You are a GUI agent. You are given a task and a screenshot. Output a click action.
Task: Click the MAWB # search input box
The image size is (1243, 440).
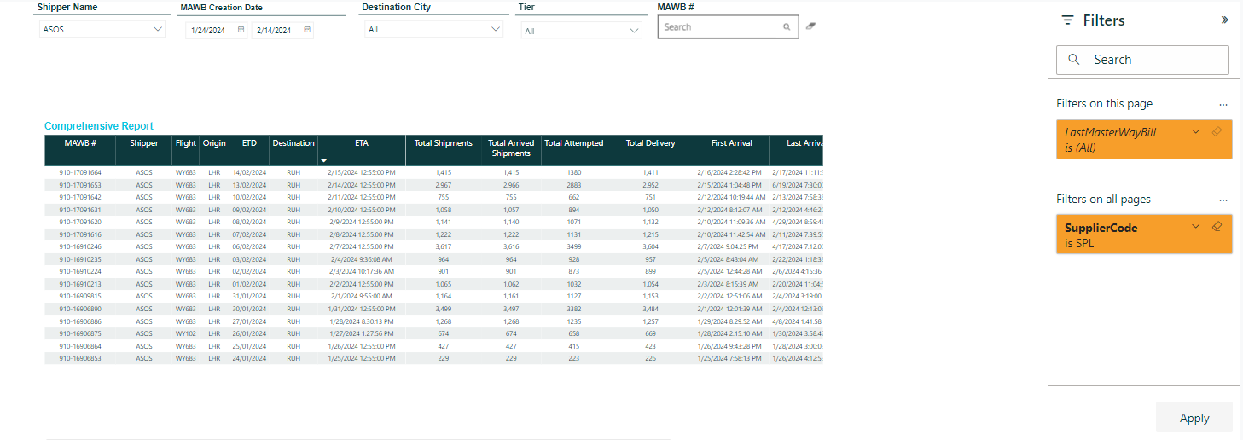721,27
